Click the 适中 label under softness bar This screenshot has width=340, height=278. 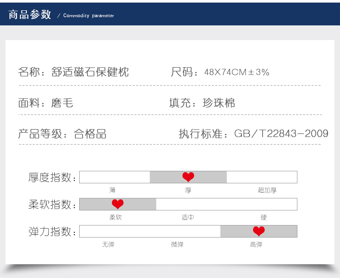pos(188,217)
